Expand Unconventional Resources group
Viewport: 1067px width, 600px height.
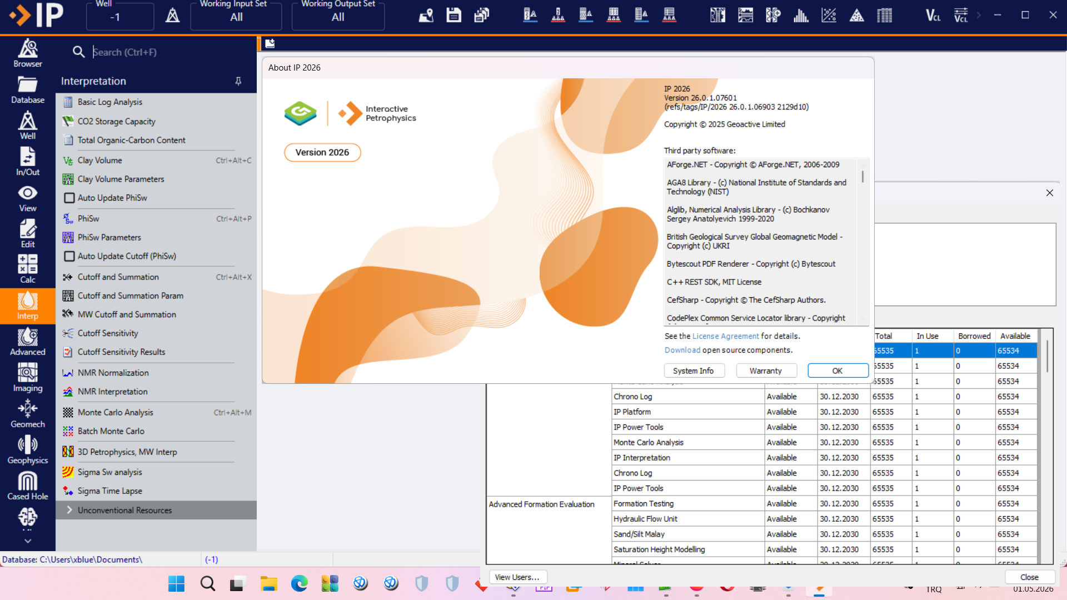[156, 510]
